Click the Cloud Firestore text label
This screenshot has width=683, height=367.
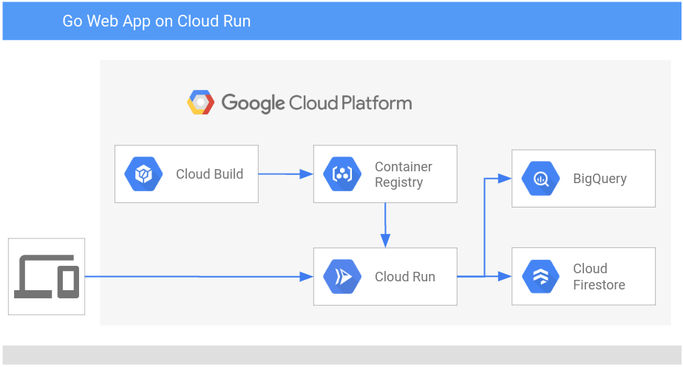click(x=599, y=277)
